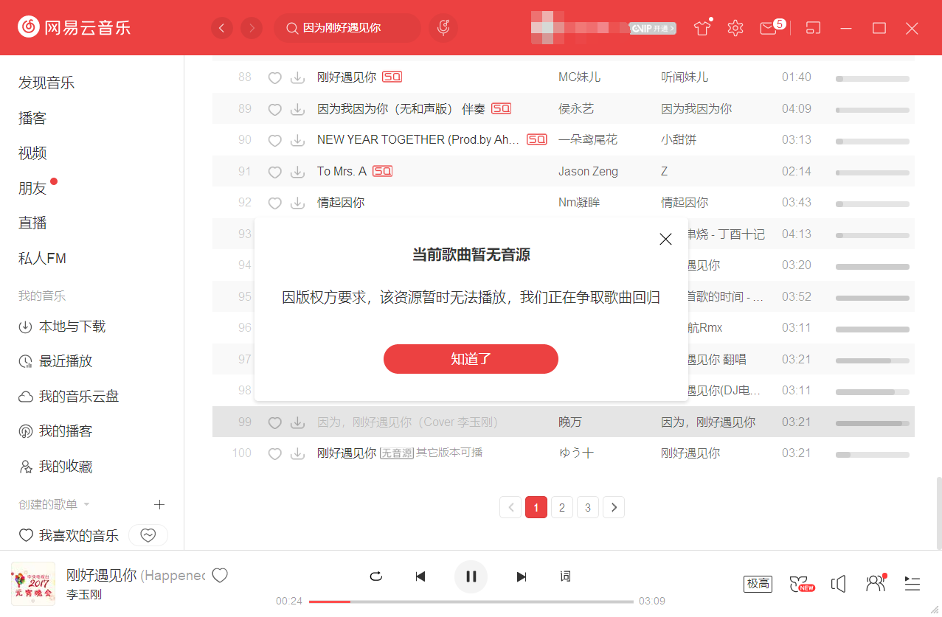The height and width of the screenshot is (617, 942).
Task: Download song 88 刚好遇见你
Action: pyautogui.click(x=297, y=77)
